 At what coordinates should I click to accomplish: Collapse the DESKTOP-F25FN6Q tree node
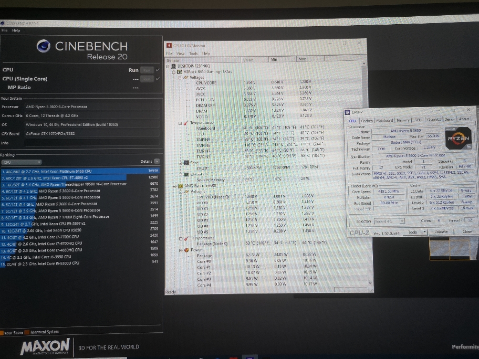(168, 66)
